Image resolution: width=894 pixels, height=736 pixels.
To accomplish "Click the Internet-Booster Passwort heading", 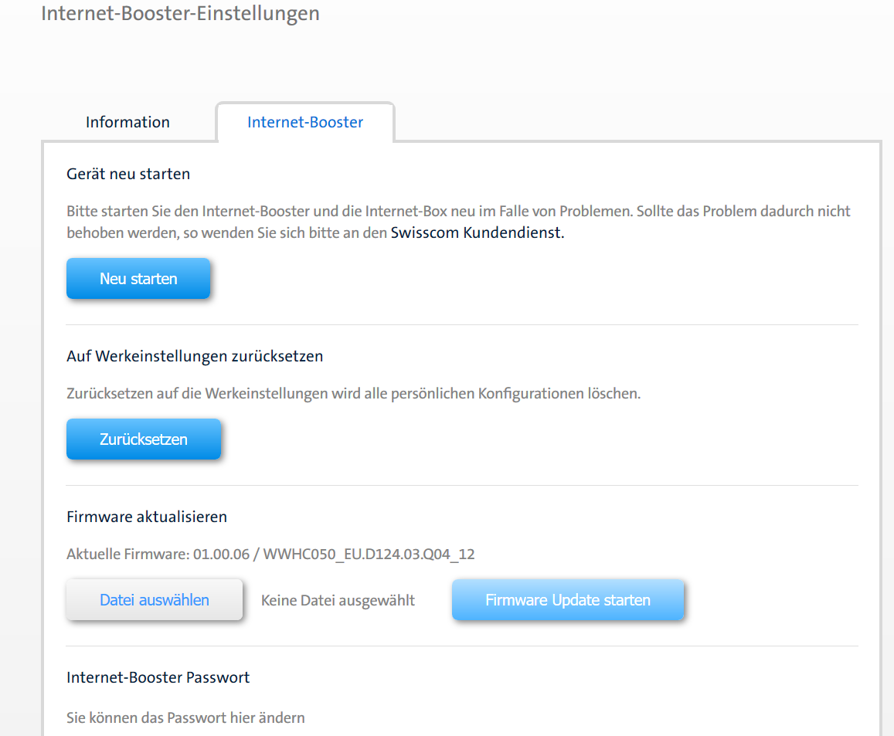I will (x=158, y=677).
